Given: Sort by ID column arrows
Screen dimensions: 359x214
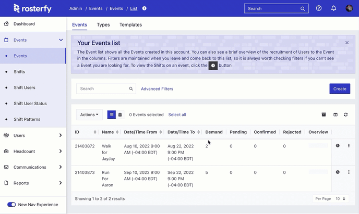Looking at the screenshot, I should tap(95, 132).
